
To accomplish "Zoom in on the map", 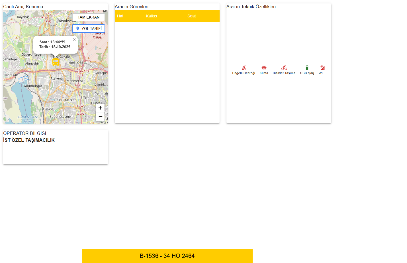I will coord(100,108).
